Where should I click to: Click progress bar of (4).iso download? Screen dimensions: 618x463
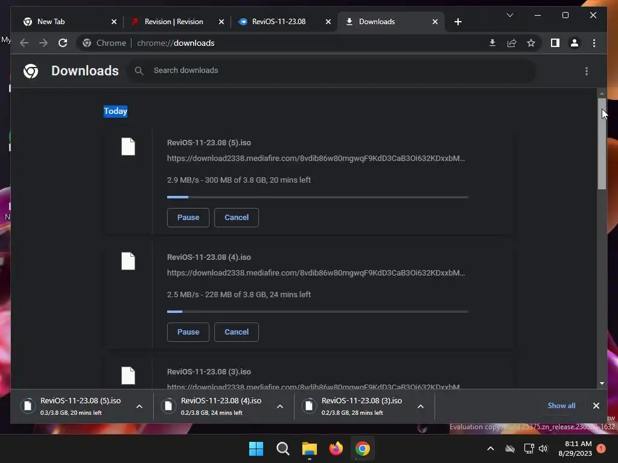pos(317,312)
